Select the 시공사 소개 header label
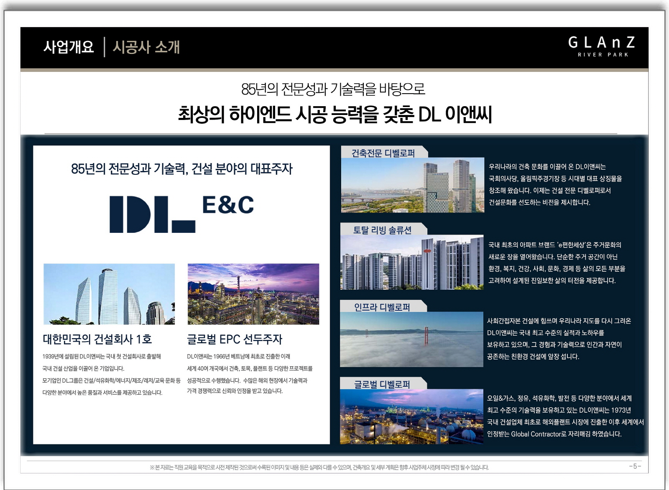This screenshot has width=669, height=490. tap(146, 47)
